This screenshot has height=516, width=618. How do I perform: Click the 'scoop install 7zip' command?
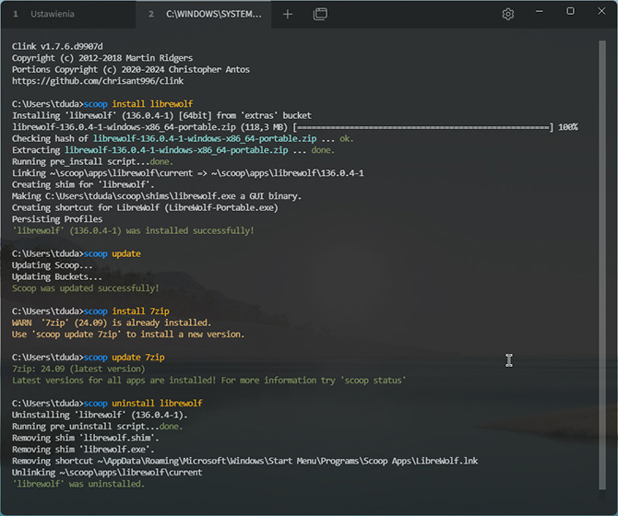pos(126,311)
